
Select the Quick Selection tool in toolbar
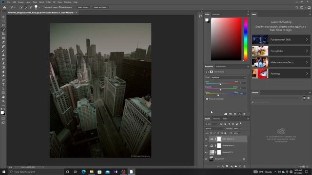[x=3, y=29]
